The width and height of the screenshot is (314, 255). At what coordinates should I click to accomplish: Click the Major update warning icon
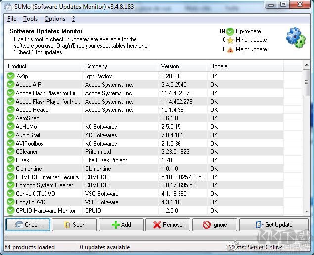[230, 49]
